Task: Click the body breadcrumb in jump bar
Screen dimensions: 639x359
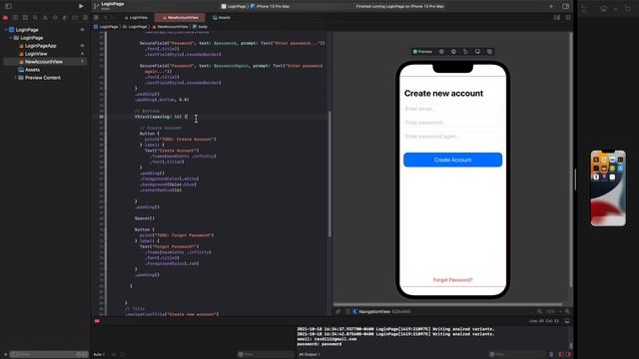Action: [x=200, y=27]
